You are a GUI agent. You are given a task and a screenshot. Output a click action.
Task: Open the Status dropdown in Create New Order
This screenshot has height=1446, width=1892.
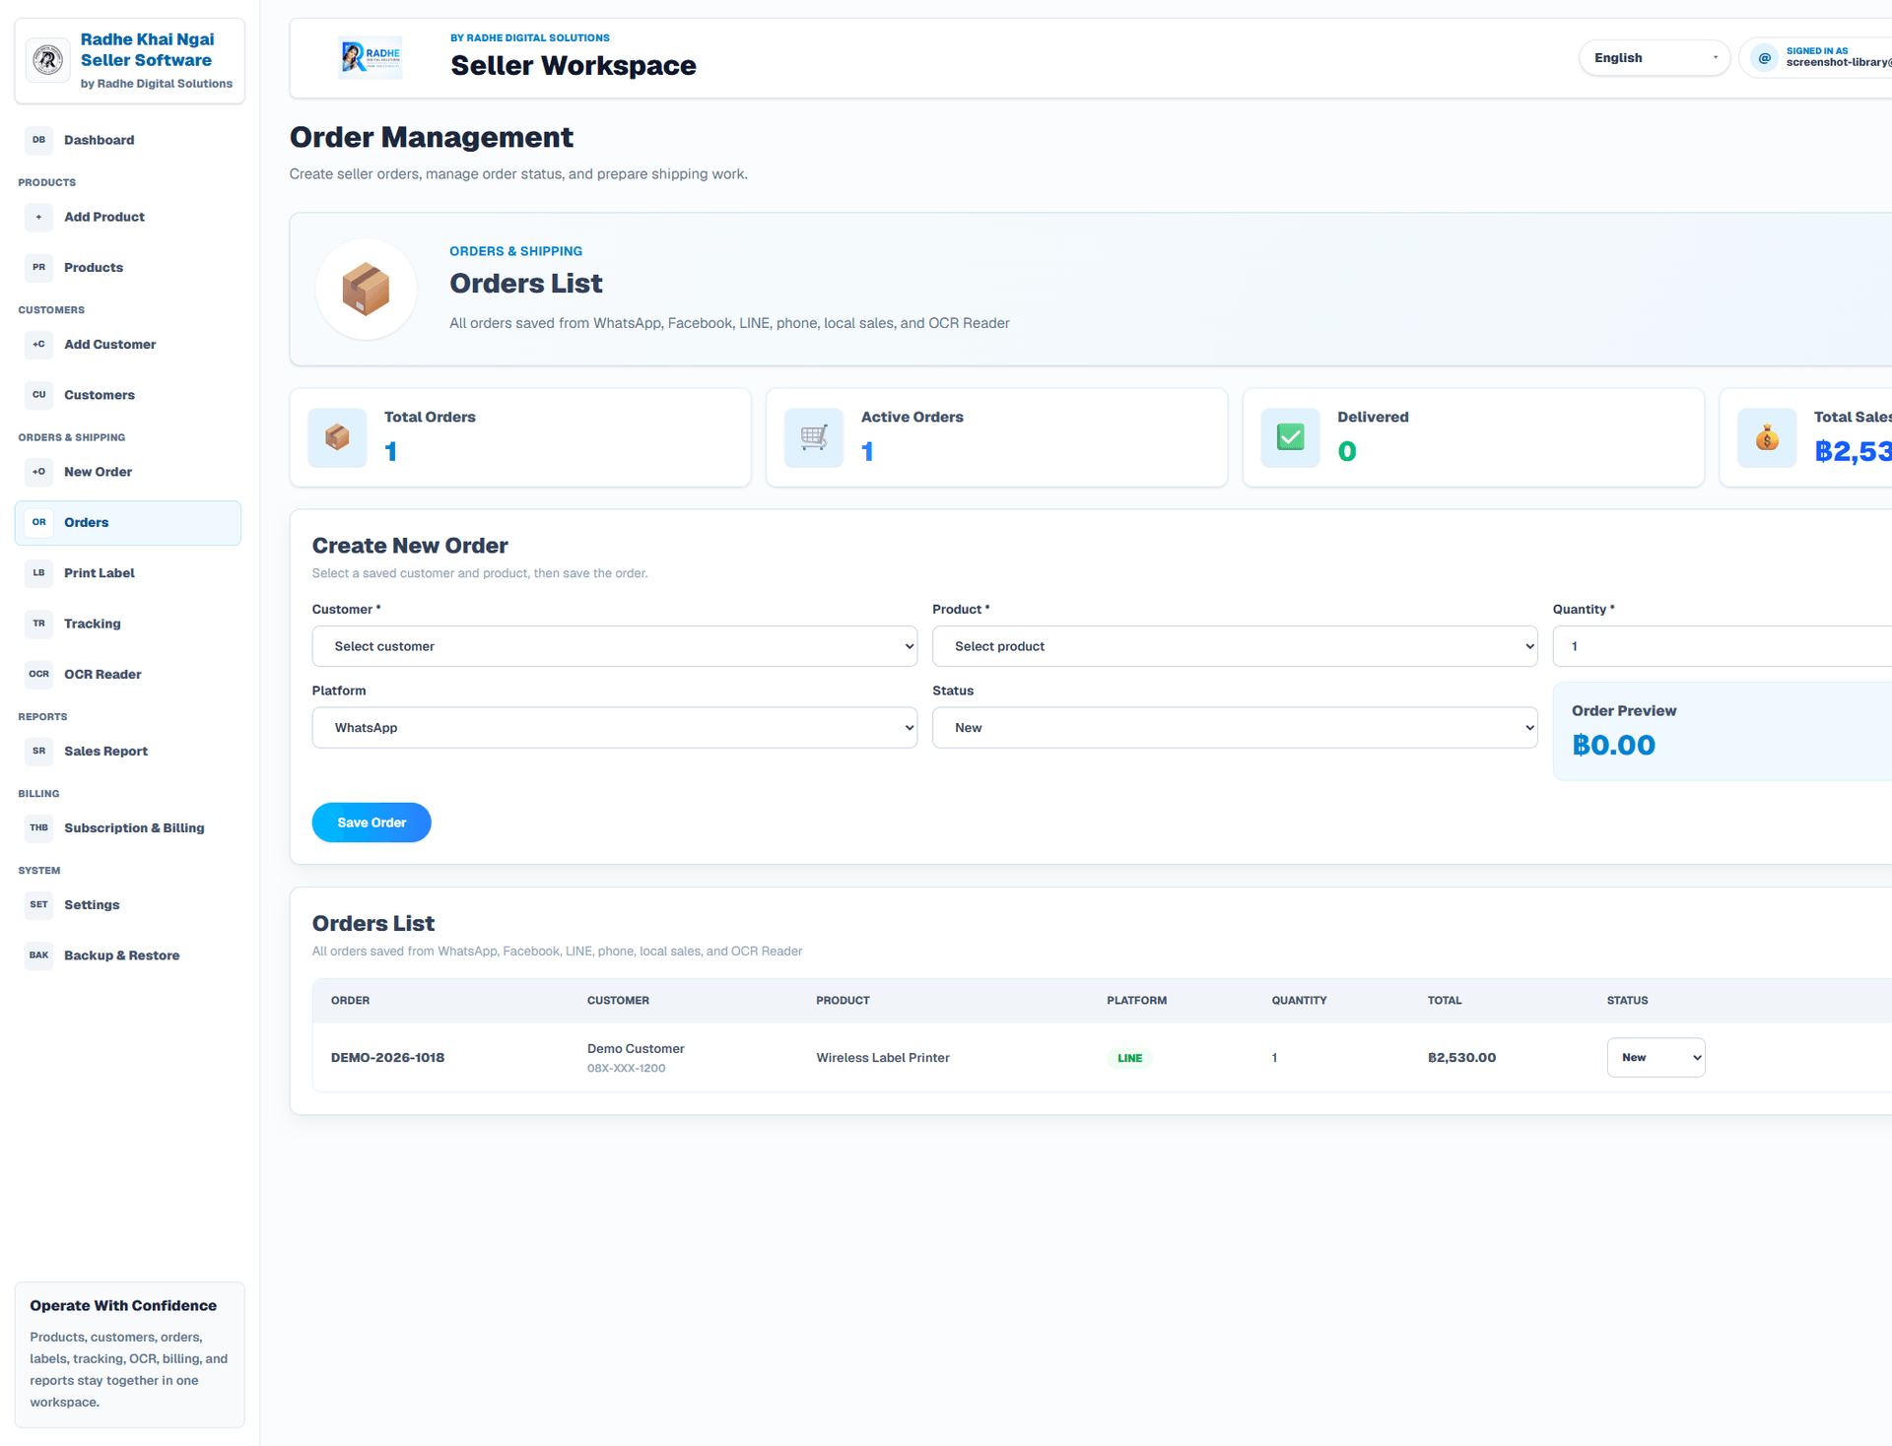click(1235, 727)
